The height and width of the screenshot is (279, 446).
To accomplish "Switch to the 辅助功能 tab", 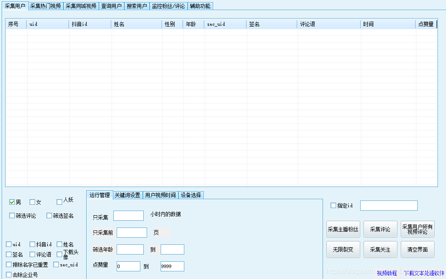I will tap(200, 6).
